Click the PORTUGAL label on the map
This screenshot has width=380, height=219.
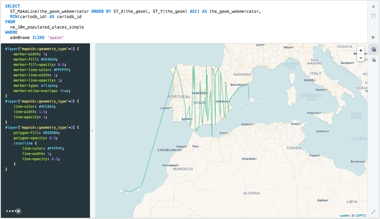pyautogui.click(x=179, y=96)
